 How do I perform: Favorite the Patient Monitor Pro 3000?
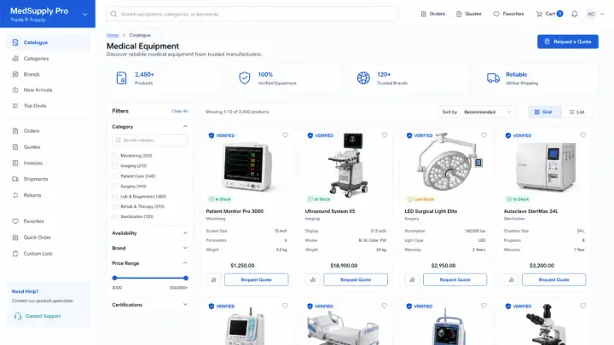285,135
